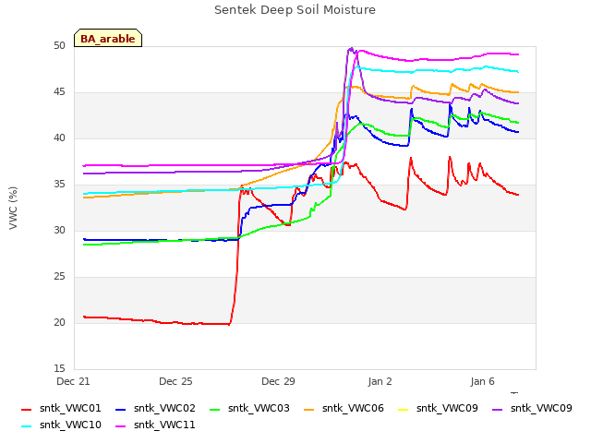Click the Sentek Deep Soil Moisture title

click(295, 10)
